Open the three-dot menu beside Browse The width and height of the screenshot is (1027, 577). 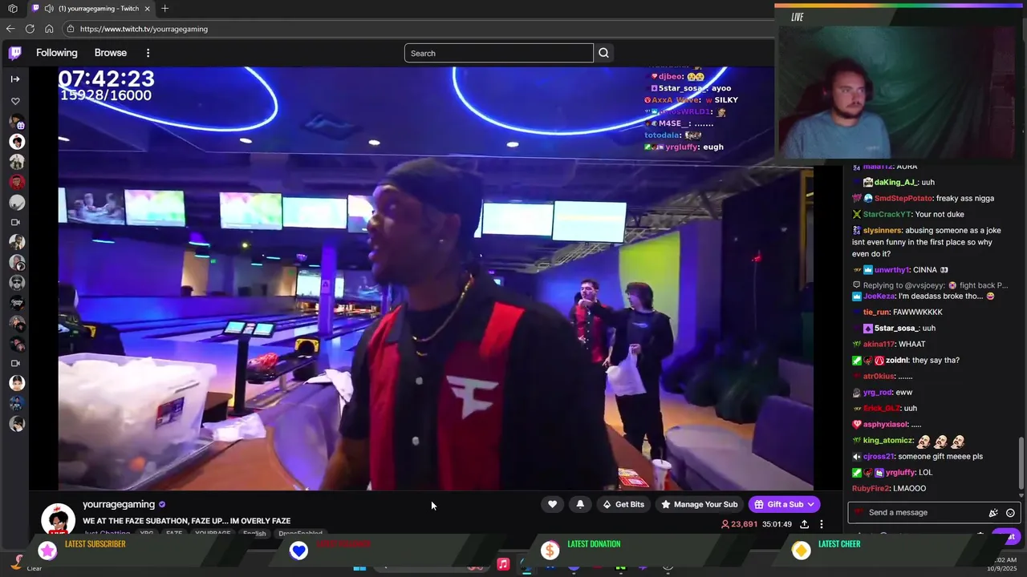pyautogui.click(x=148, y=53)
